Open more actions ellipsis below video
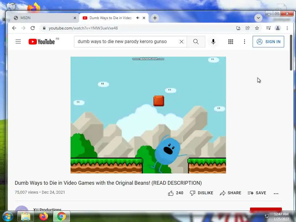Viewport: 296px width, 222px height. 276,193
